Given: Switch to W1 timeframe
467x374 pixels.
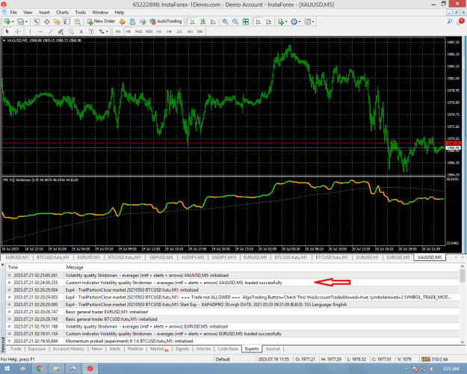Looking at the screenshot, I should tap(190, 31).
